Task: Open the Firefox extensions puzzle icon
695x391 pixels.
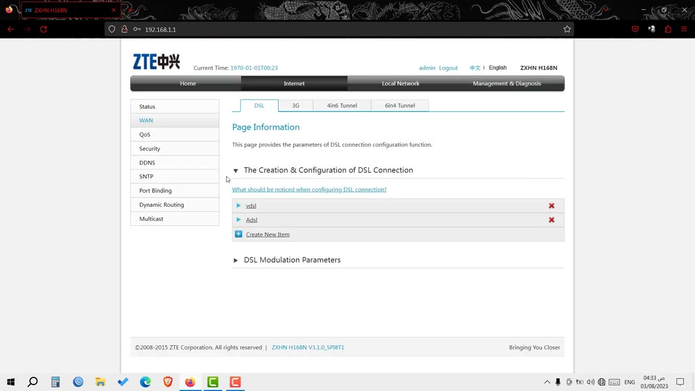Action: click(x=668, y=29)
